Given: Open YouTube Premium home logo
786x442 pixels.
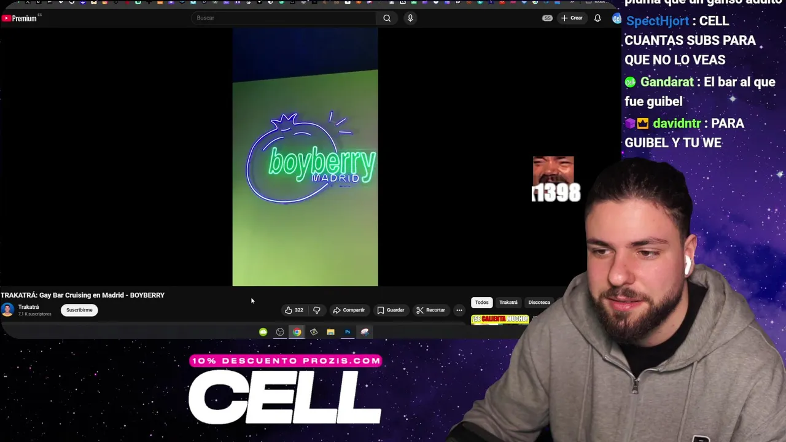Looking at the screenshot, I should pyautogui.click(x=19, y=18).
